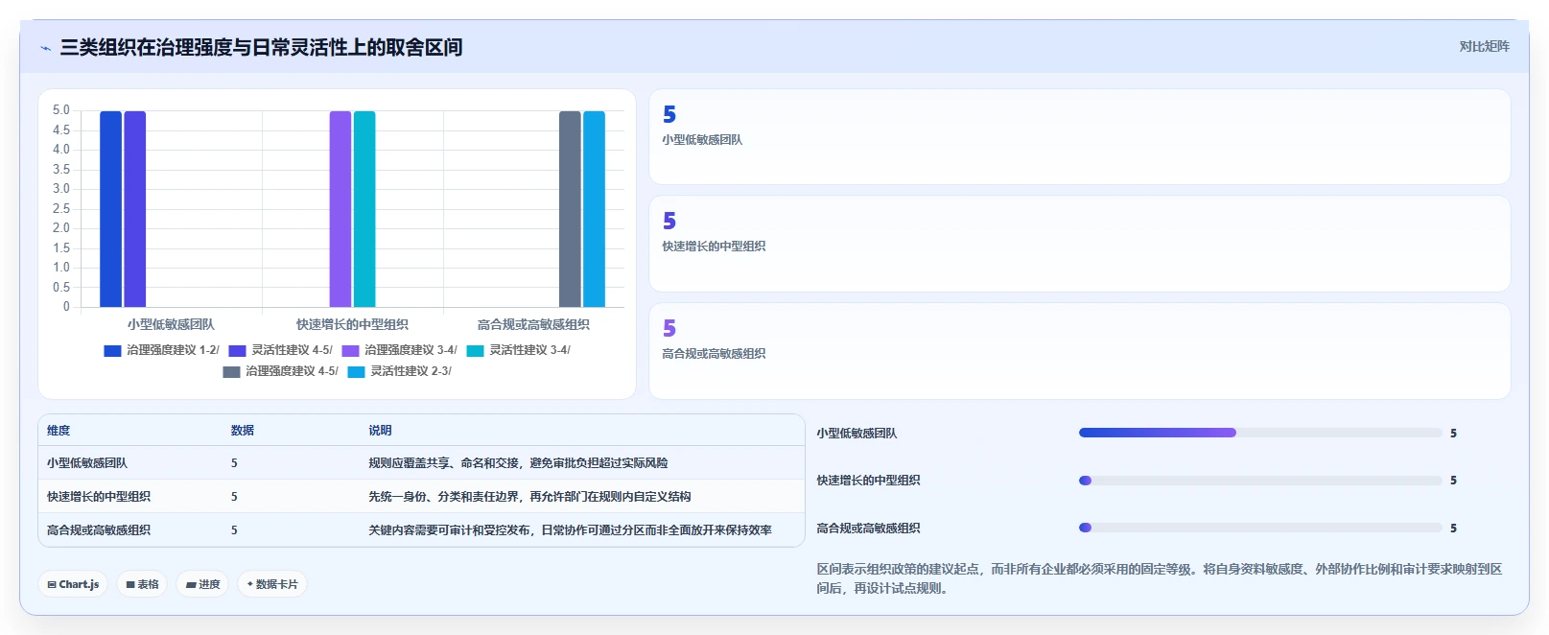
Task: Click the 小型低敏感团队 x-axis label in the chart
Action: (x=171, y=325)
